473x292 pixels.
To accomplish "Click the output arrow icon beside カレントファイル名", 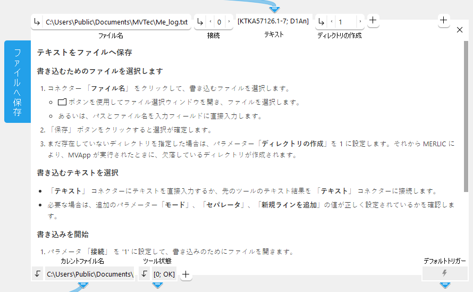I will point(37,274).
